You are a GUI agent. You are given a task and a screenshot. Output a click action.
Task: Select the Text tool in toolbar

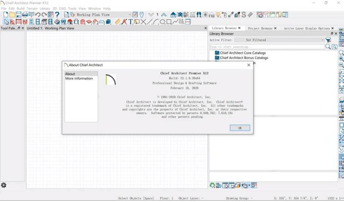pyautogui.click(x=130, y=22)
